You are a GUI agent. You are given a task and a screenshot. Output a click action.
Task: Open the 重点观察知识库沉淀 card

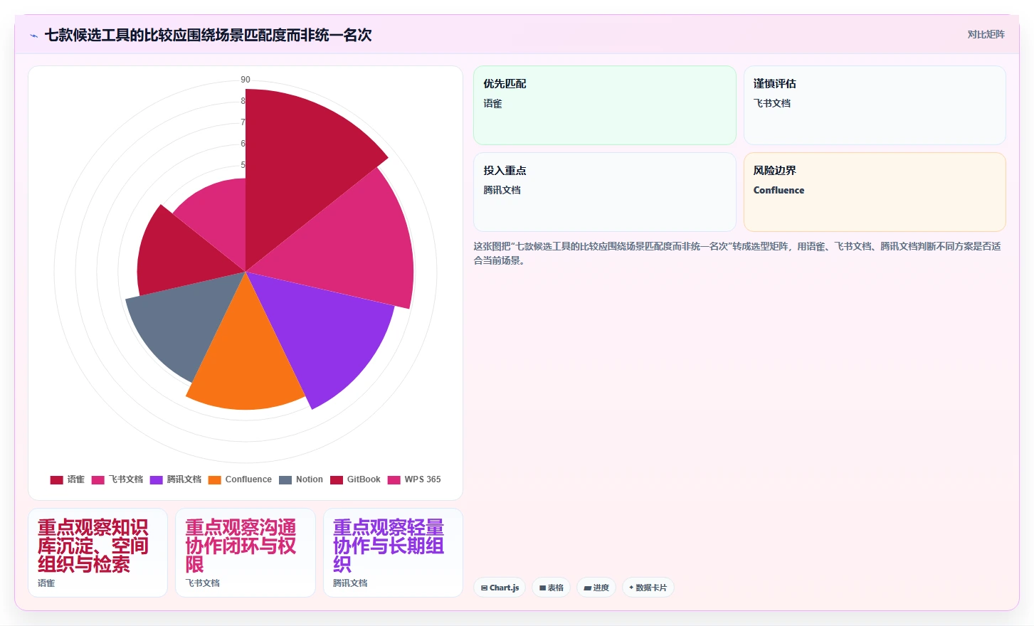[x=98, y=553]
